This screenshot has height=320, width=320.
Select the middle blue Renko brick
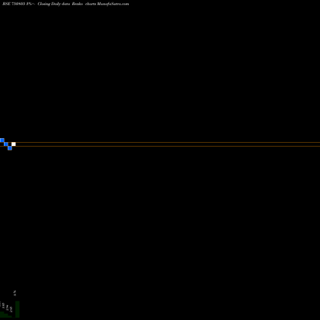pos(6,144)
